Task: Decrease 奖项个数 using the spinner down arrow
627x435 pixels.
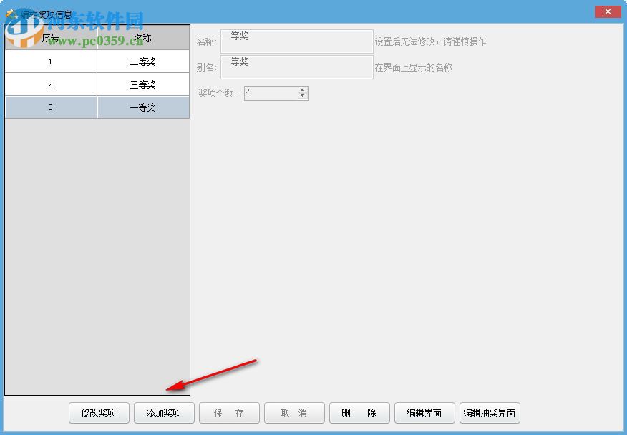Action: [302, 97]
